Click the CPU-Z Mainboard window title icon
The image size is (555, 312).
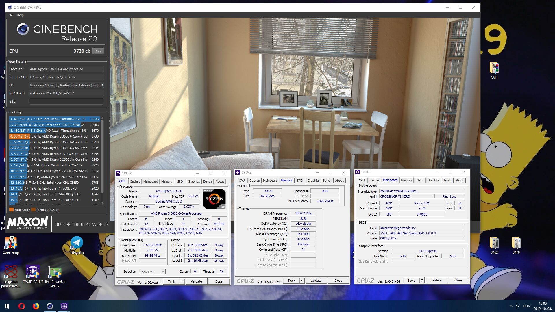pos(358,172)
